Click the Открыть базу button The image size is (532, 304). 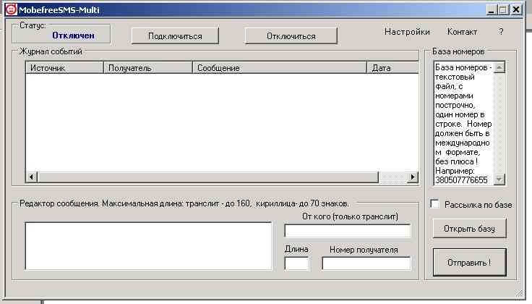click(469, 228)
